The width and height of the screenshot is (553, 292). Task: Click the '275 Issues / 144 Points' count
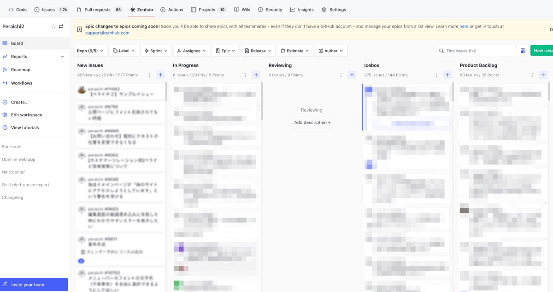(386, 75)
